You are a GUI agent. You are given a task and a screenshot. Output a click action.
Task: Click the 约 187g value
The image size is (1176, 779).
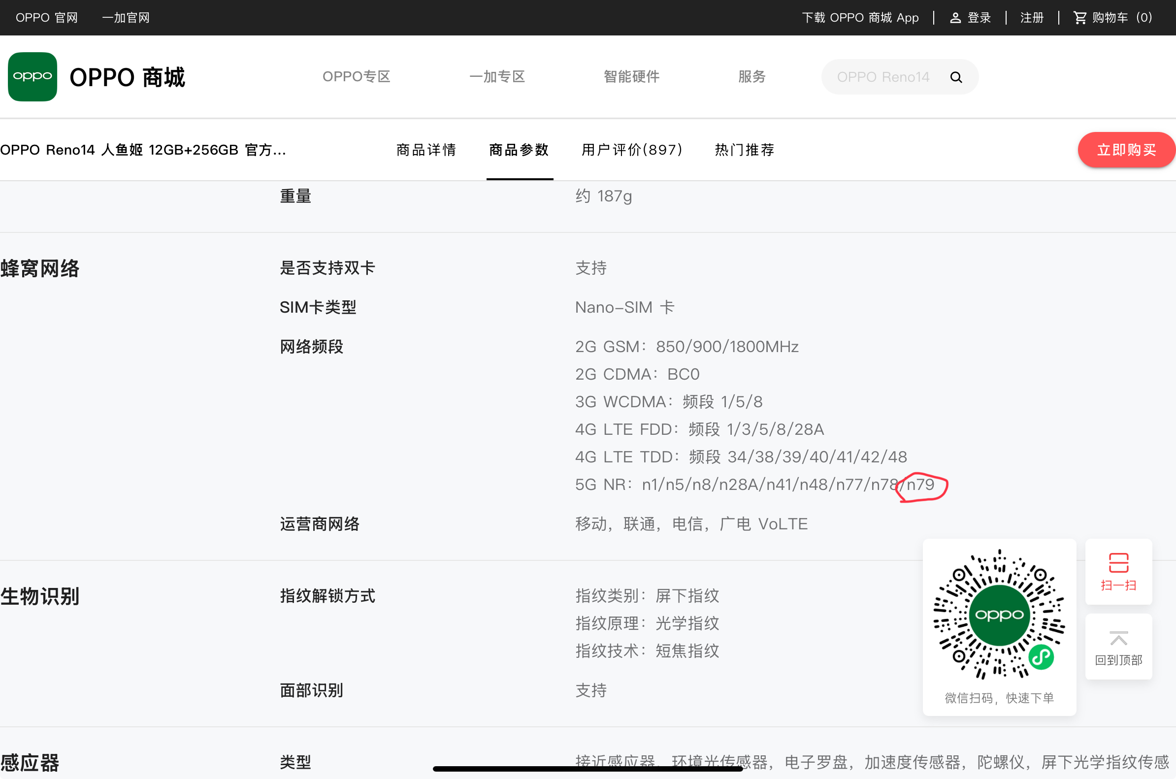click(x=604, y=196)
